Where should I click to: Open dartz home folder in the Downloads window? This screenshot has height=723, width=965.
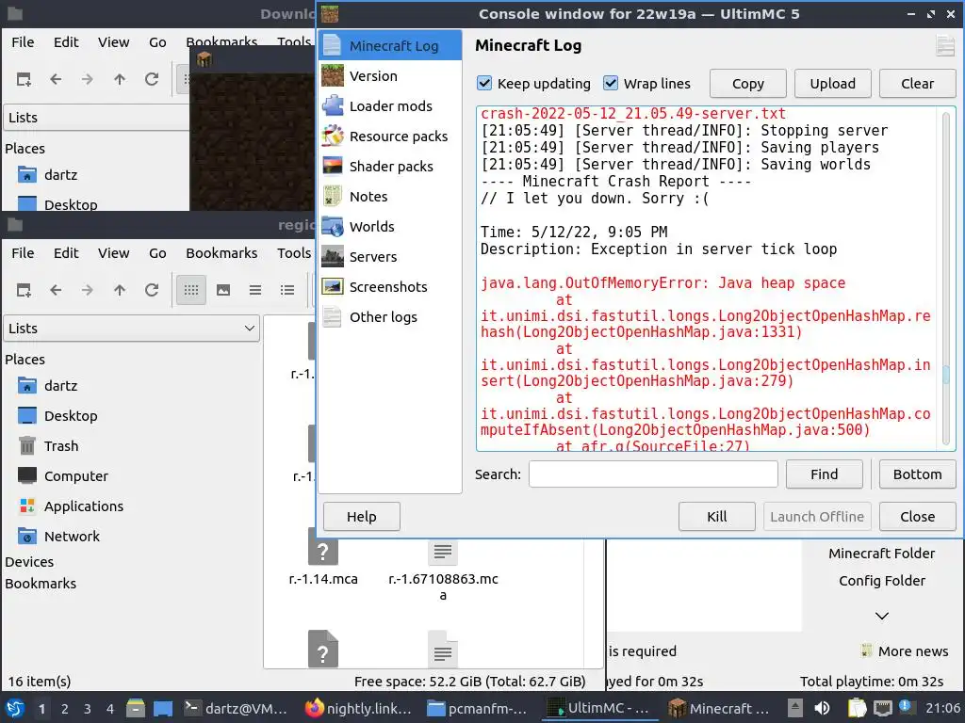[x=48, y=174]
